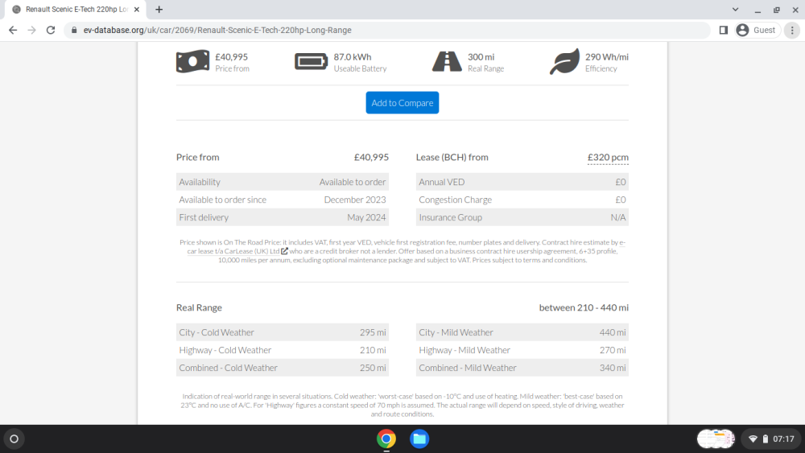Open the launcher circle button

(x=14, y=439)
